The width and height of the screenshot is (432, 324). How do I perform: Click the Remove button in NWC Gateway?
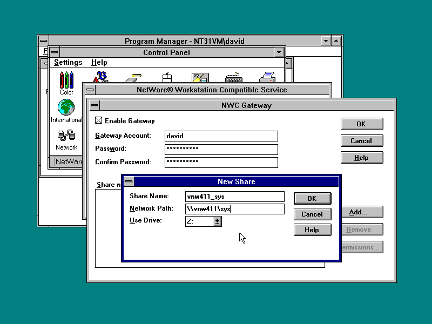(x=362, y=230)
